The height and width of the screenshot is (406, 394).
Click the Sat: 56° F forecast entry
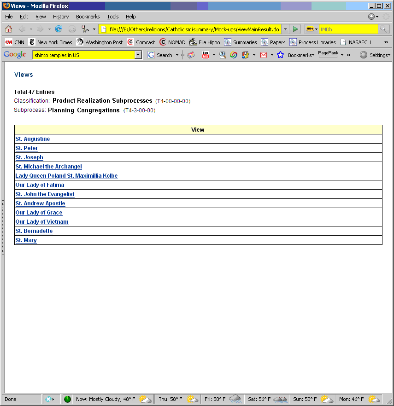pyautogui.click(x=267, y=399)
